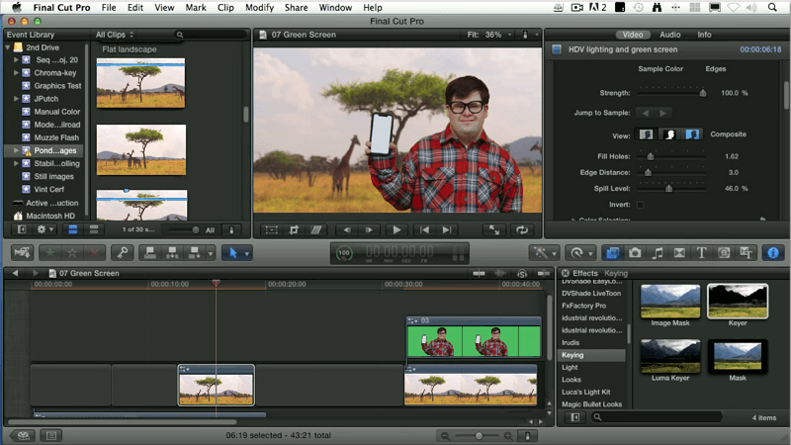Toggle loop playback button
Screen dimensions: 791x445
click(x=522, y=229)
